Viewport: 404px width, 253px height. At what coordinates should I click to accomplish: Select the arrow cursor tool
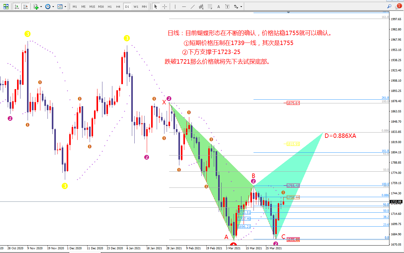coord(156,6)
